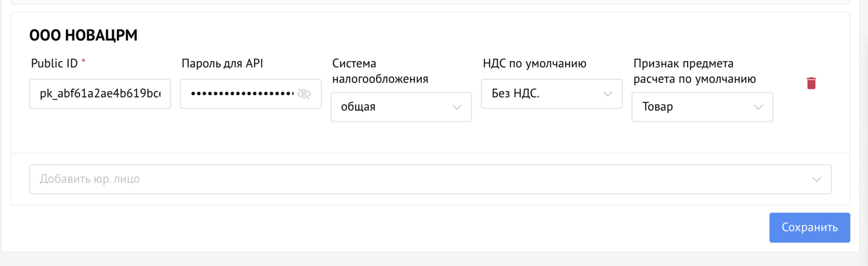The width and height of the screenshot is (868, 266).
Task: Click the chevron in the общая dropdown
Action: (457, 107)
